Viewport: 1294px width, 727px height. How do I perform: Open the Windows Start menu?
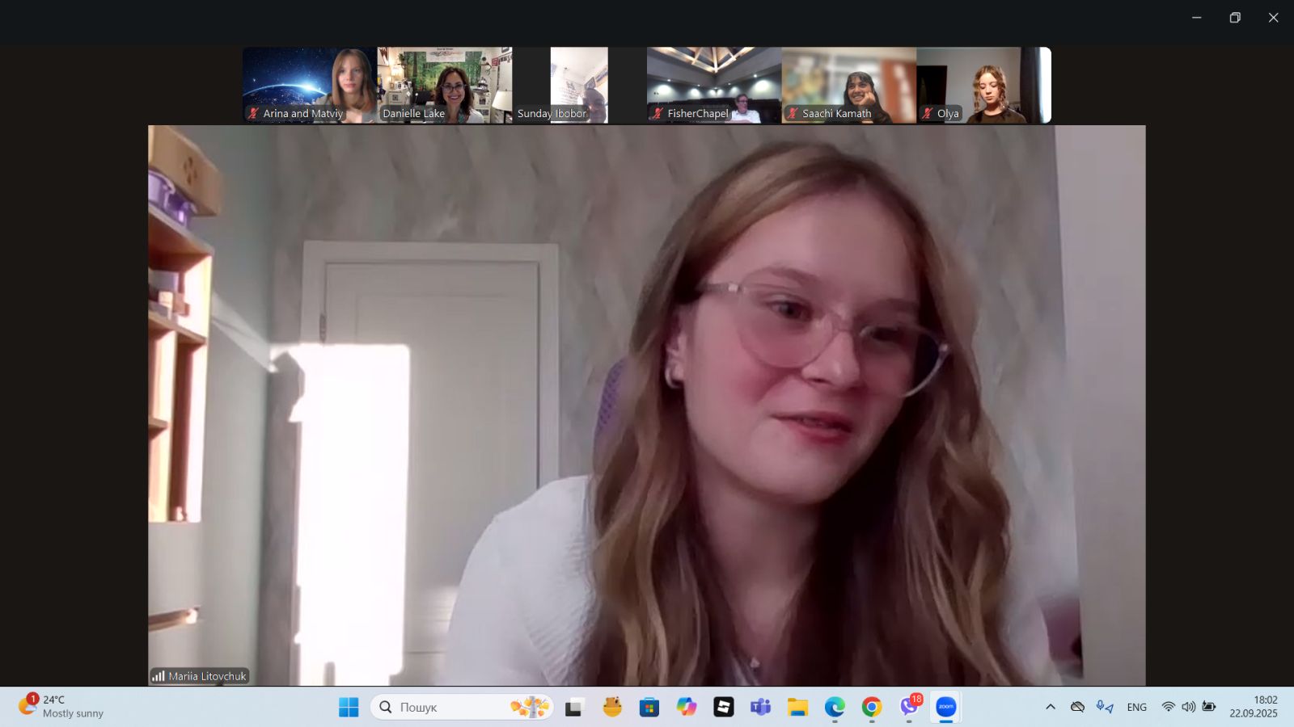point(349,707)
